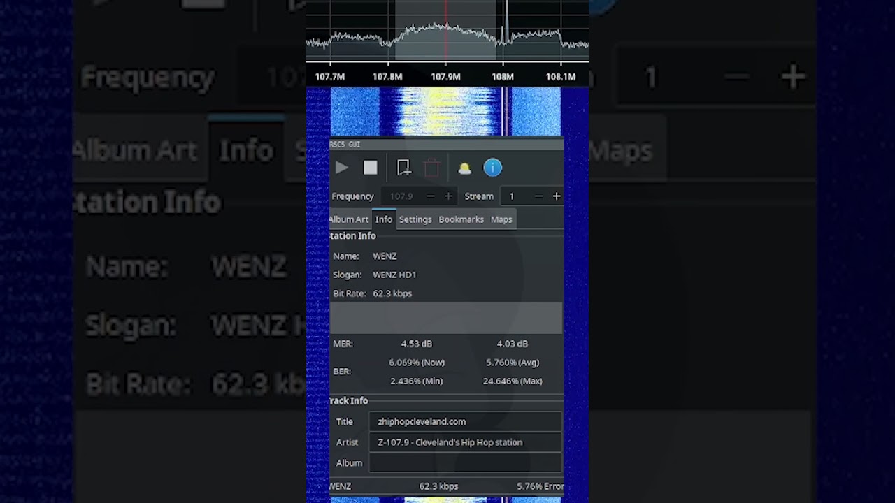
Task: Click the status bar 5.76% Error text
Action: [540, 486]
